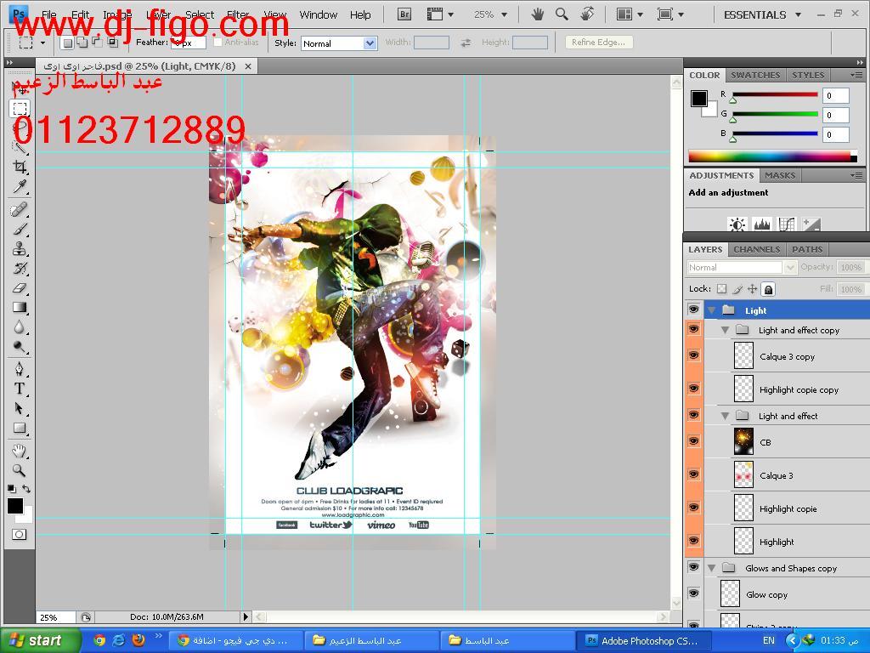The height and width of the screenshot is (653, 870).
Task: Hide the CB layer
Action: click(x=694, y=442)
